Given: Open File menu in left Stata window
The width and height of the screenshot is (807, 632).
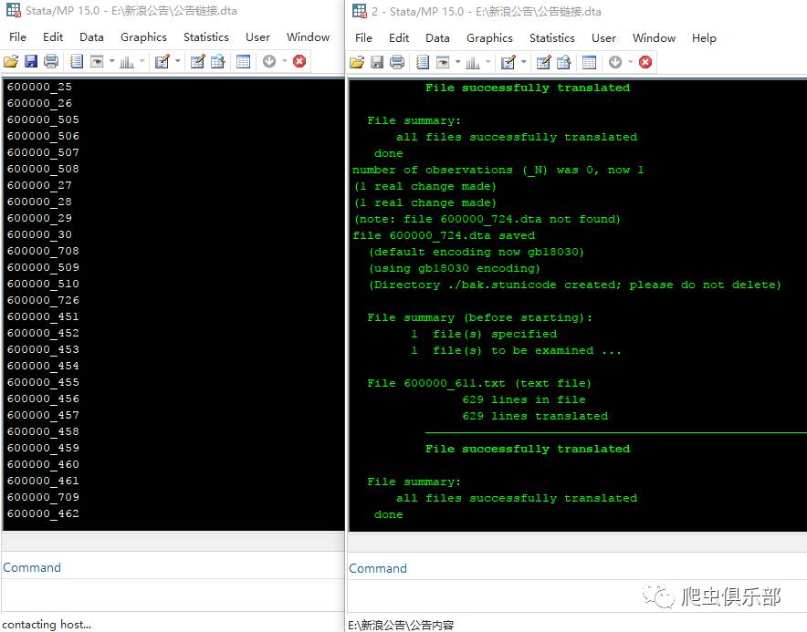Looking at the screenshot, I should pyautogui.click(x=17, y=37).
